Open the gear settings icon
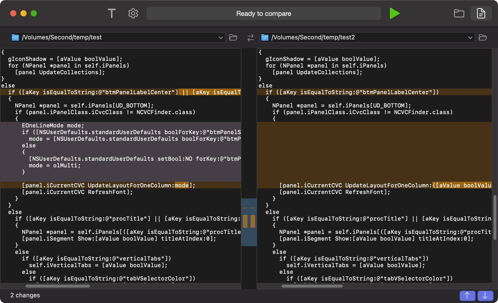The height and width of the screenshot is (303, 498). tap(133, 13)
